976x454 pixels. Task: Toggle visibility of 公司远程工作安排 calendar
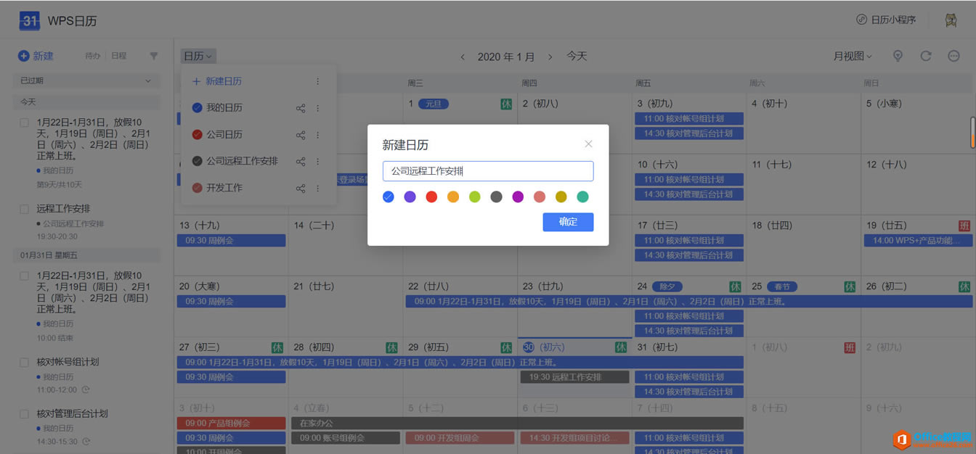click(197, 161)
